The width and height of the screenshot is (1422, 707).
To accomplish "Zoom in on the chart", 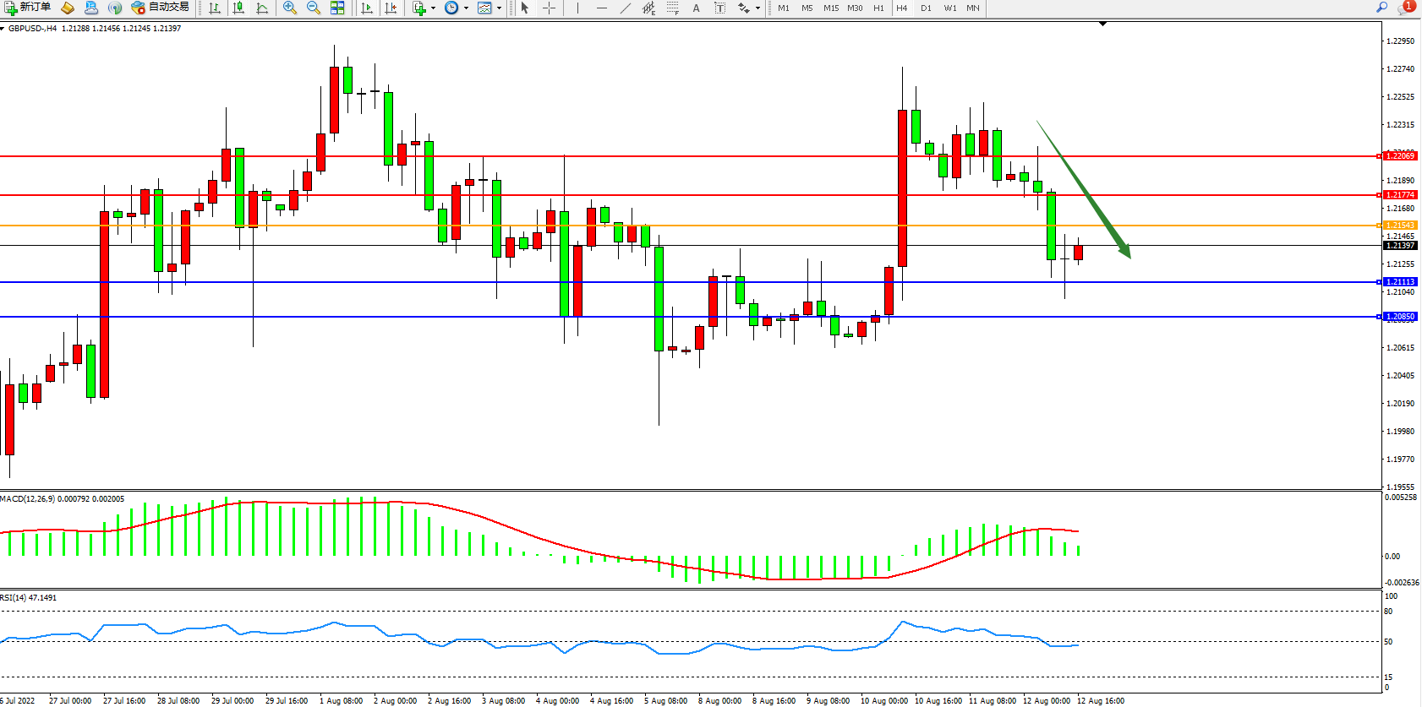I will 290,8.
